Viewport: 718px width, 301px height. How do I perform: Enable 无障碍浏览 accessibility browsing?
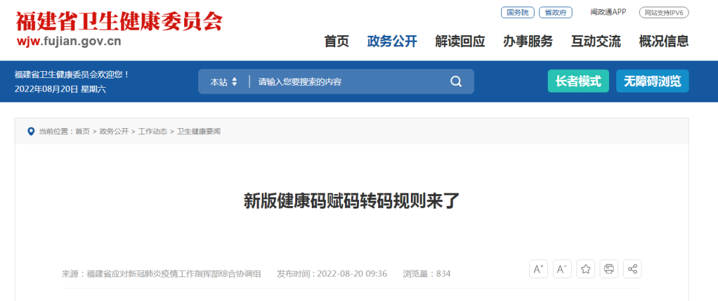point(653,82)
